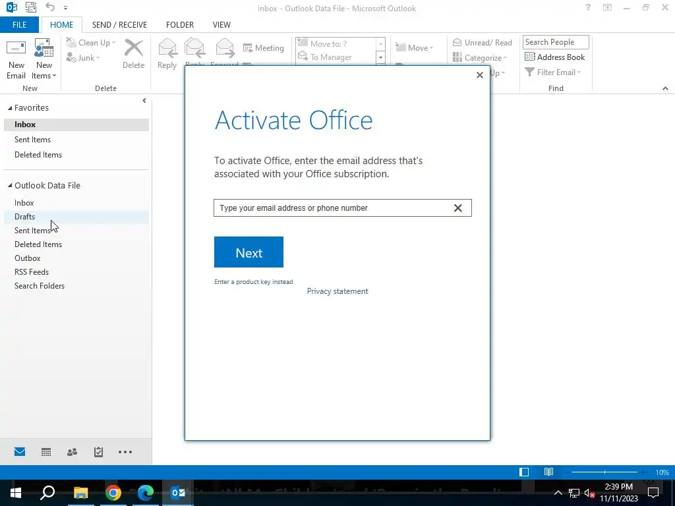Click the Meeting reply button
The image size is (675, 506).
[264, 47]
